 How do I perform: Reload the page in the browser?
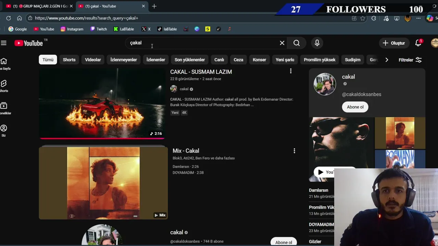pyautogui.click(x=9, y=18)
